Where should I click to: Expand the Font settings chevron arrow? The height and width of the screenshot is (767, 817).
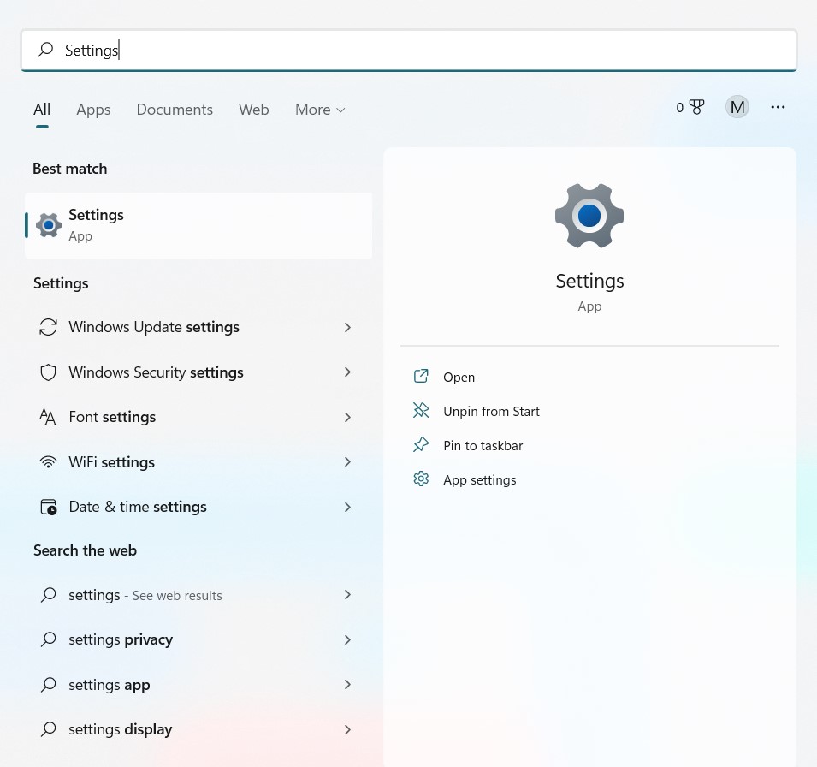[x=347, y=417]
